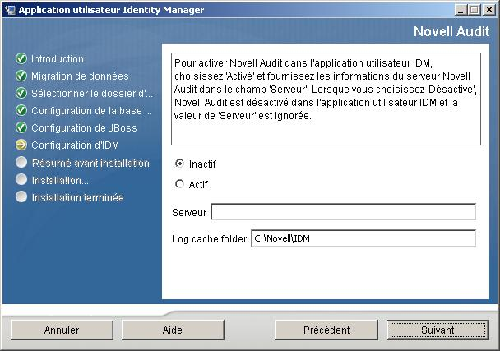
Task: Click the Résumé avant installation step circle
Action: [21, 162]
